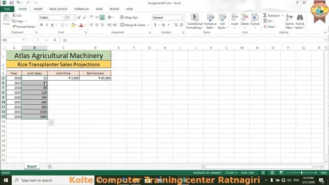Click the AutoSum button
Viewport: 329px width, 185px height.
(272, 15)
